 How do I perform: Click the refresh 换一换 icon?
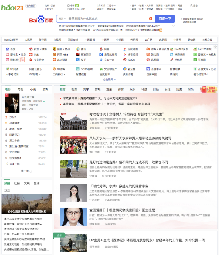point(31,171)
